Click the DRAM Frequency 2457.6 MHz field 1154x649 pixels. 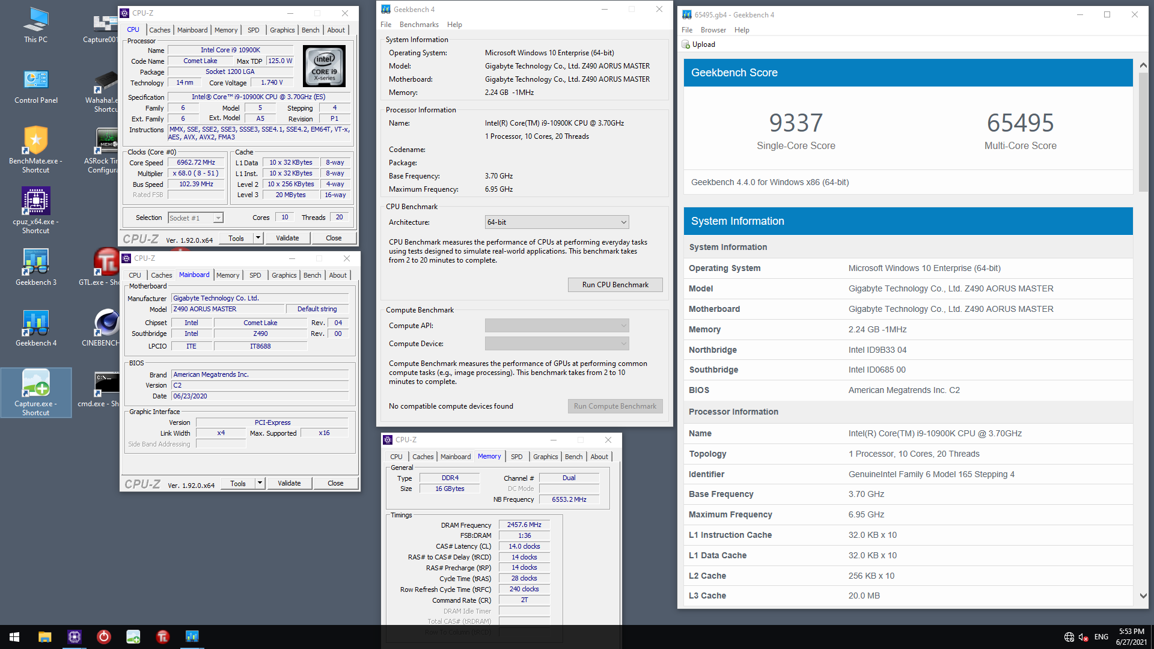click(524, 525)
